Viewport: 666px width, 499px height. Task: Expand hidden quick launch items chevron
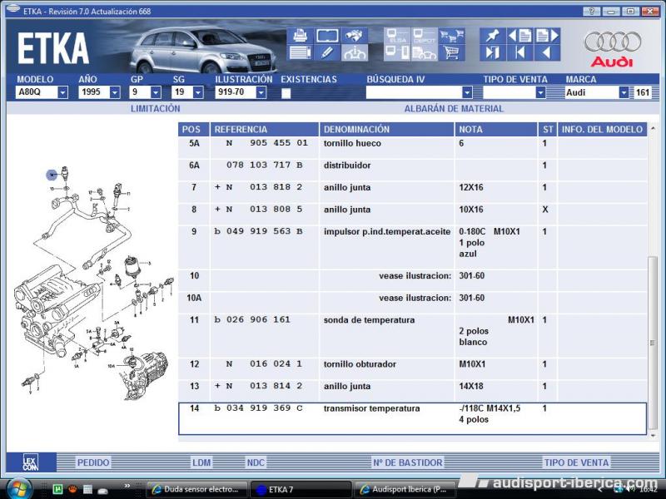tap(127, 486)
